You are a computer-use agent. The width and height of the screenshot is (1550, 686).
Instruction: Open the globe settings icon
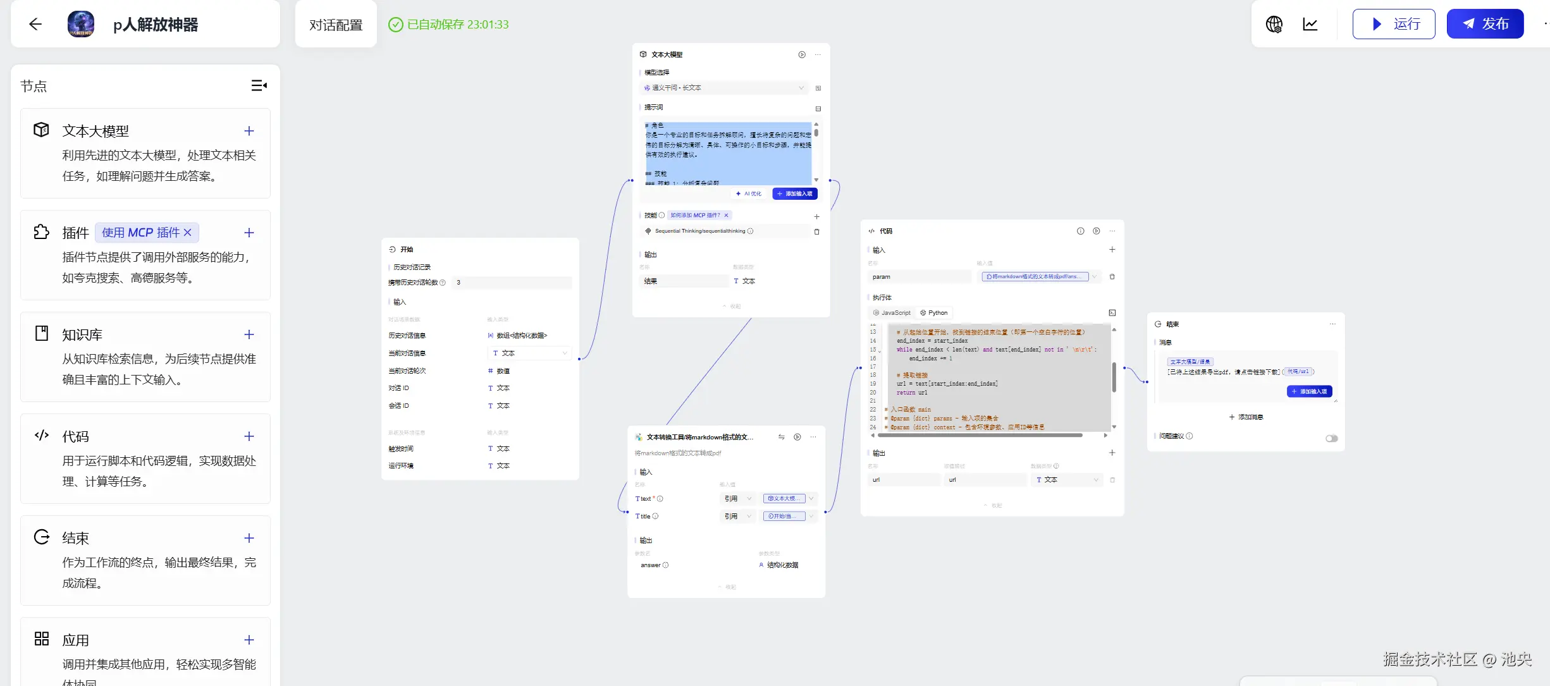pos(1274,24)
